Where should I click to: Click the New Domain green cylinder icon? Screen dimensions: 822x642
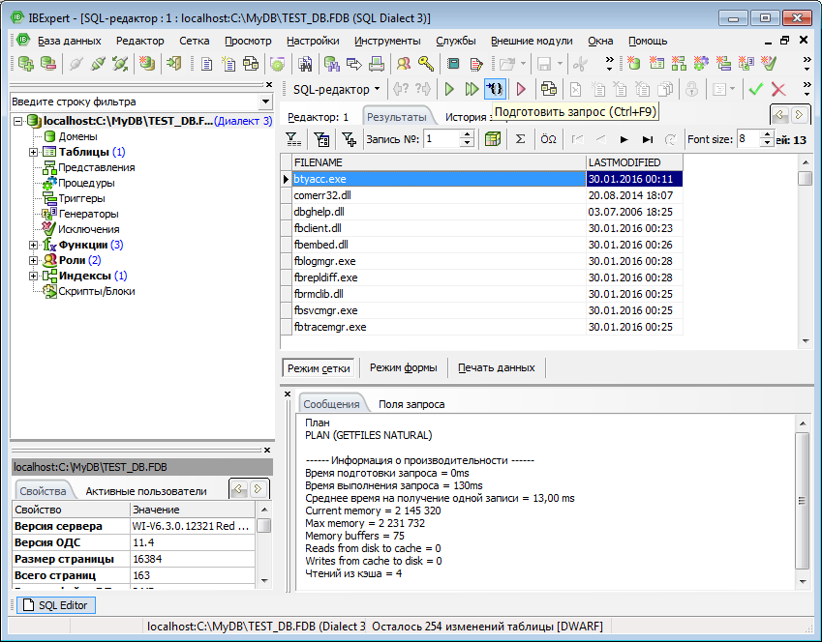(634, 64)
